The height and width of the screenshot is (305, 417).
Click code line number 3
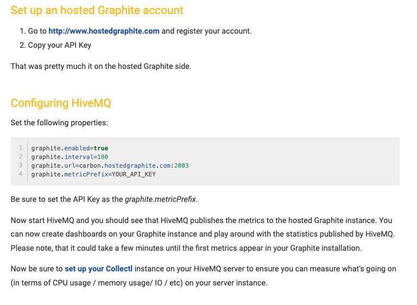(21, 166)
